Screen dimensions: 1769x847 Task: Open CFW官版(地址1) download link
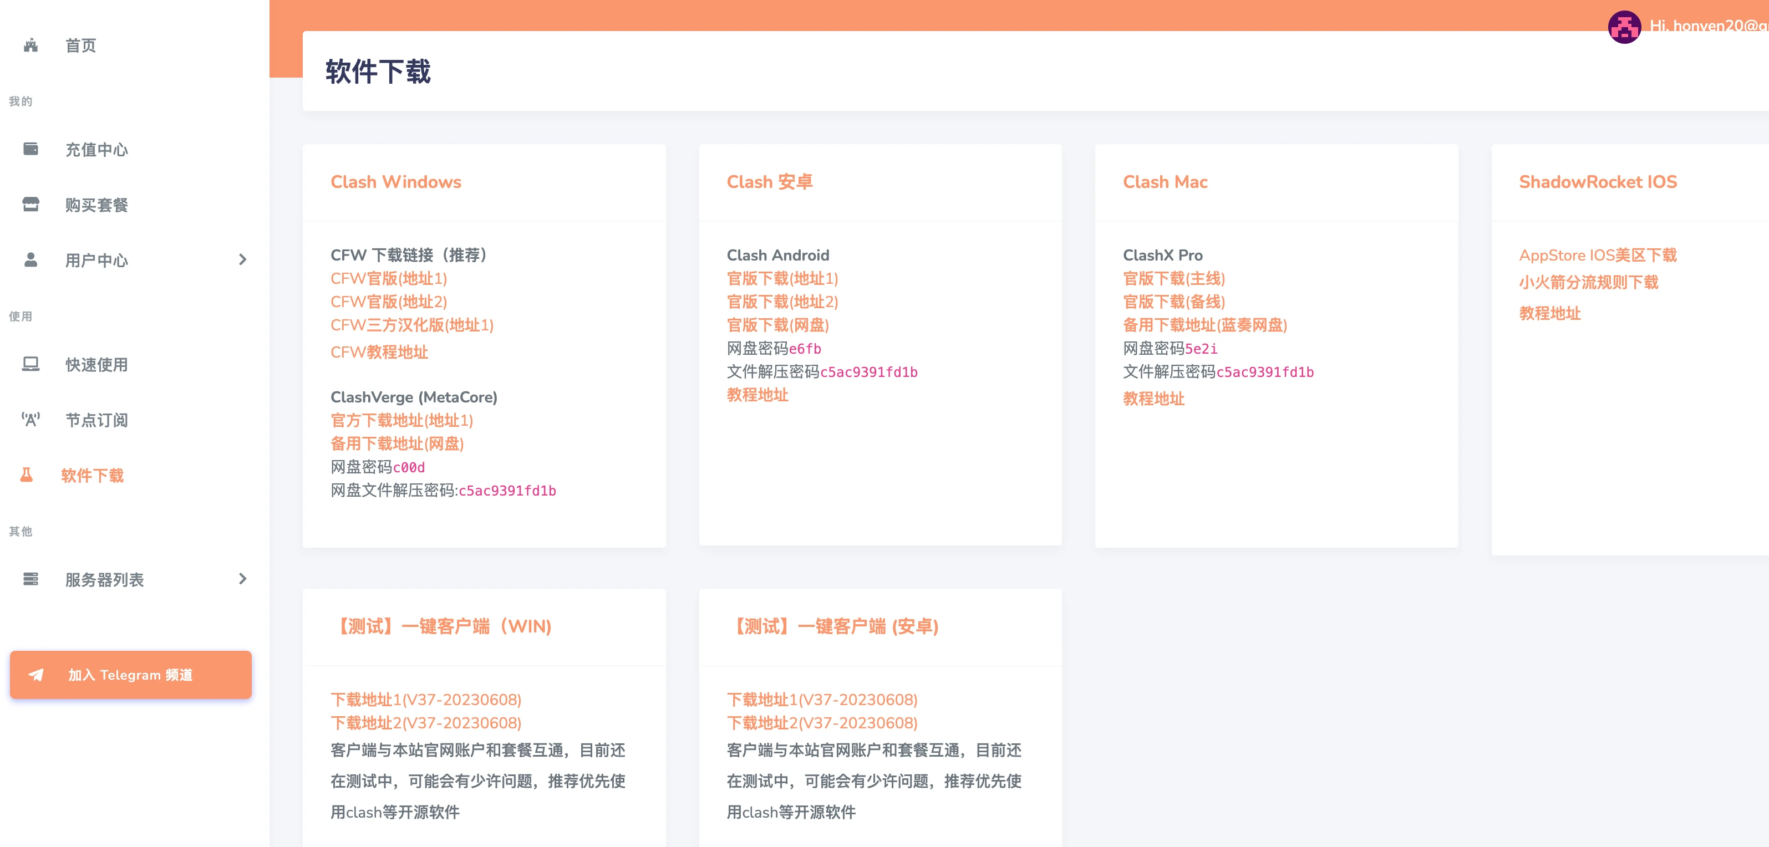coord(389,279)
